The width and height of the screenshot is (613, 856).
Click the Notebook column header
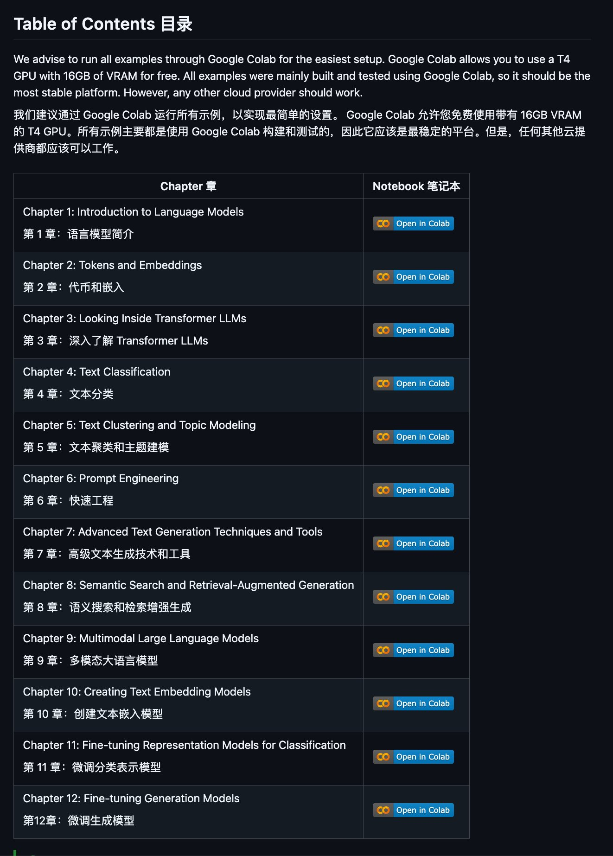click(416, 186)
